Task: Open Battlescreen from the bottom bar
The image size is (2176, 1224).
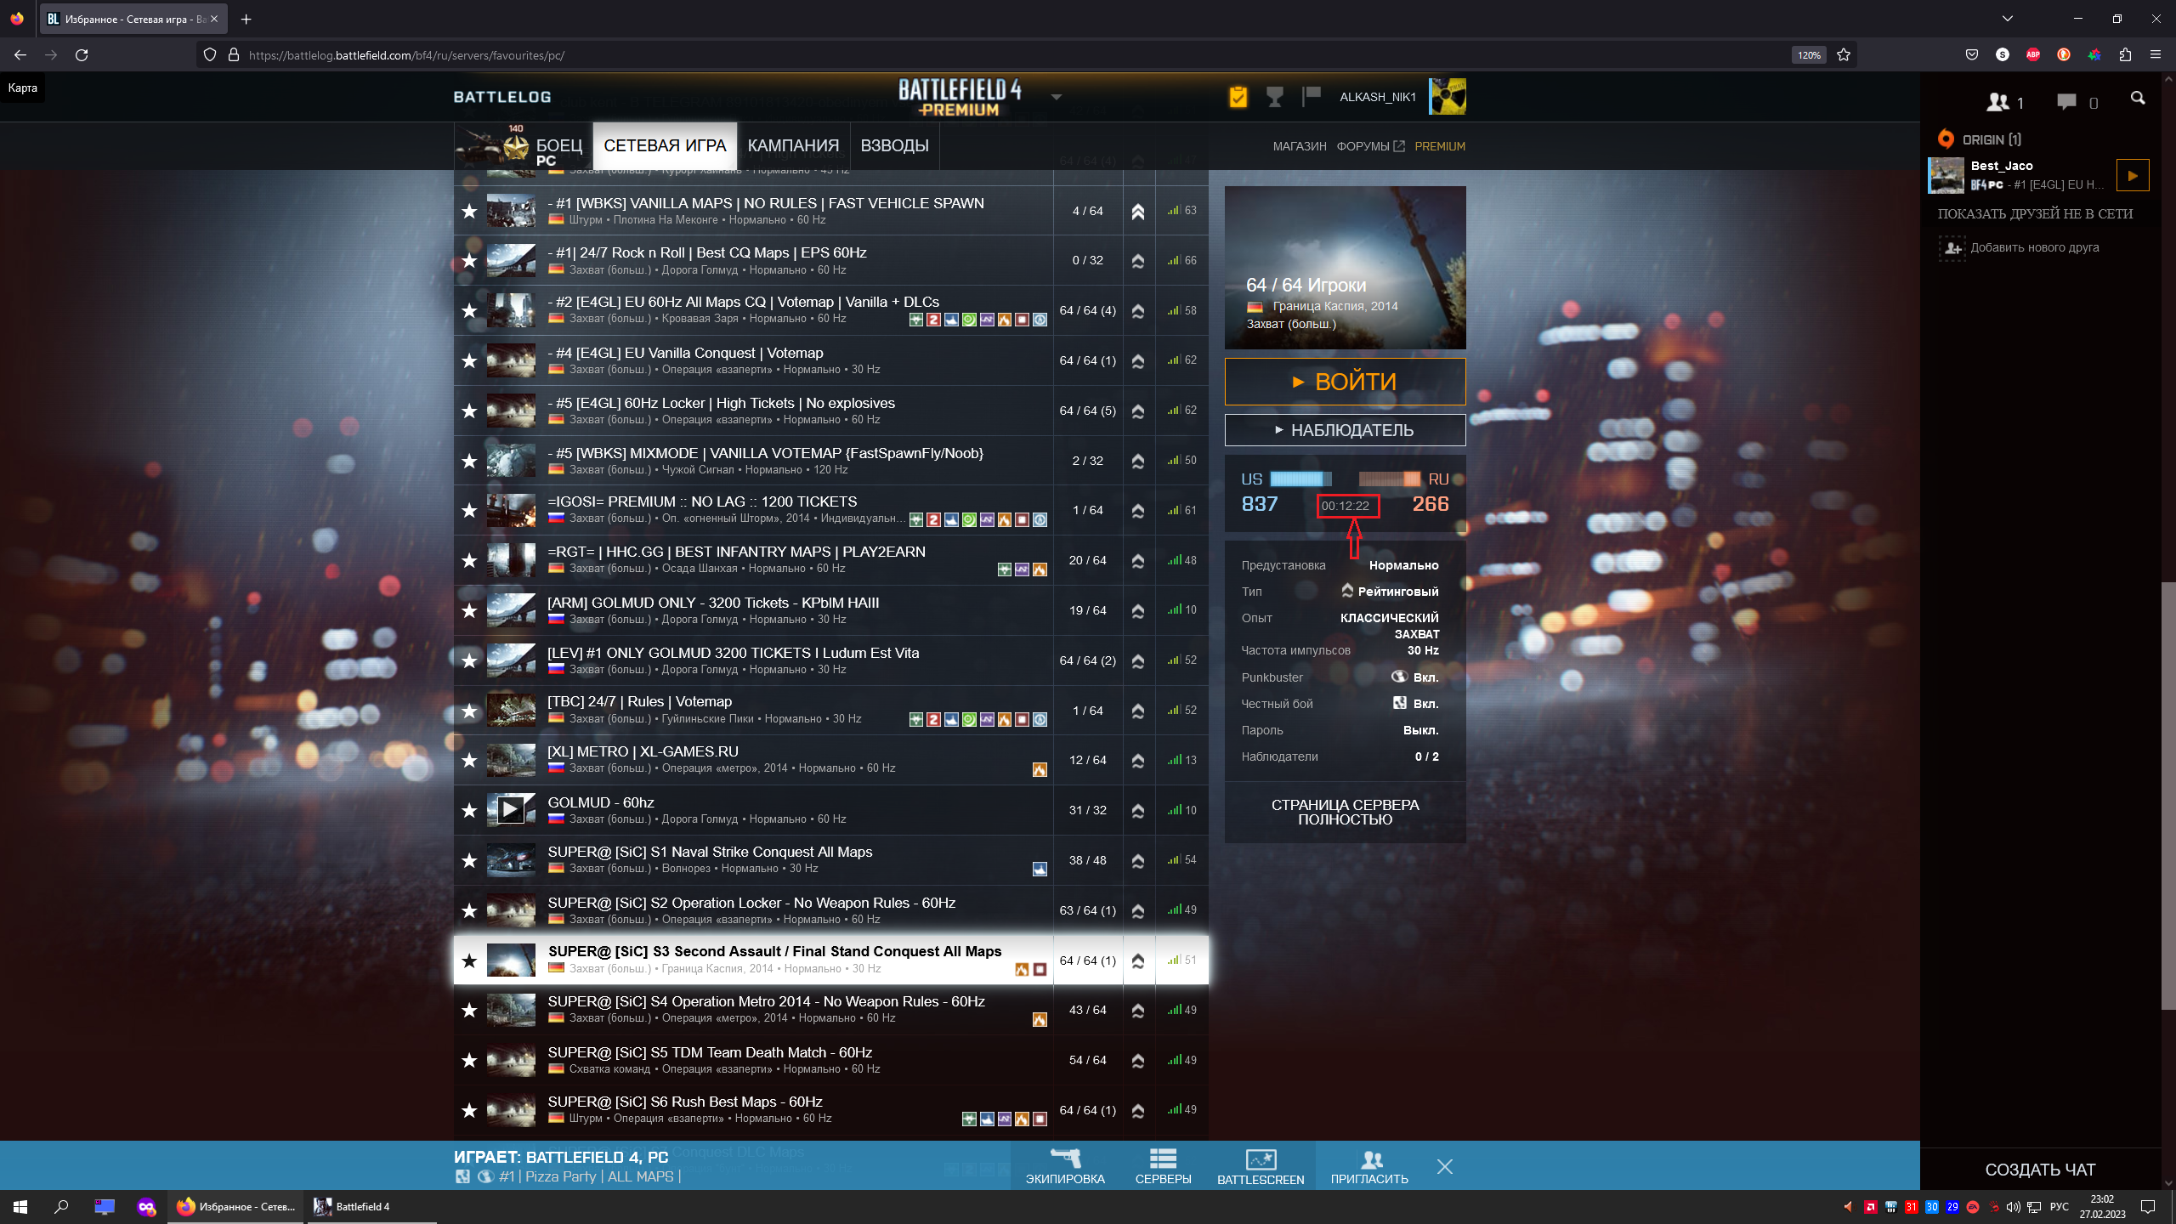Action: (x=1261, y=1166)
